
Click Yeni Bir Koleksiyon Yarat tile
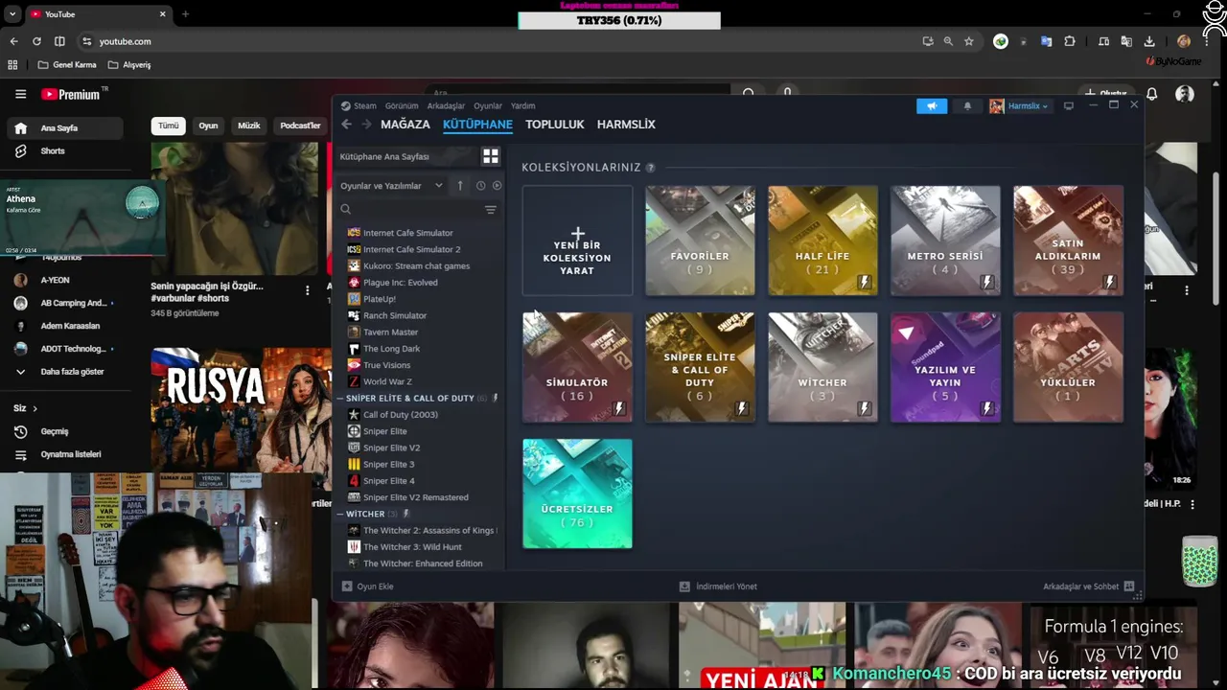click(577, 241)
